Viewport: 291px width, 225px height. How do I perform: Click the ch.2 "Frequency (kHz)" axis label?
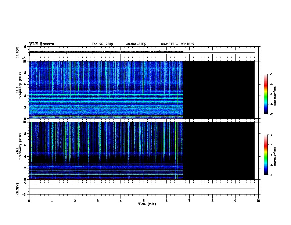[20, 146]
